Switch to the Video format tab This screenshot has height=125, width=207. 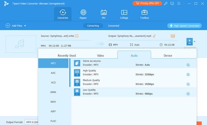coord(100,56)
